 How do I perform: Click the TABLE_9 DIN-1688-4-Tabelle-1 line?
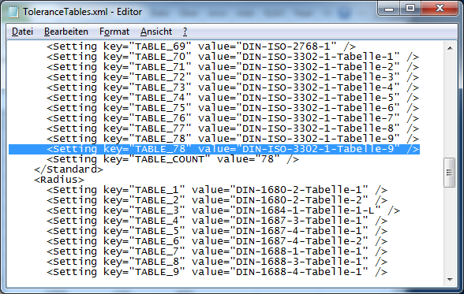tap(217, 272)
